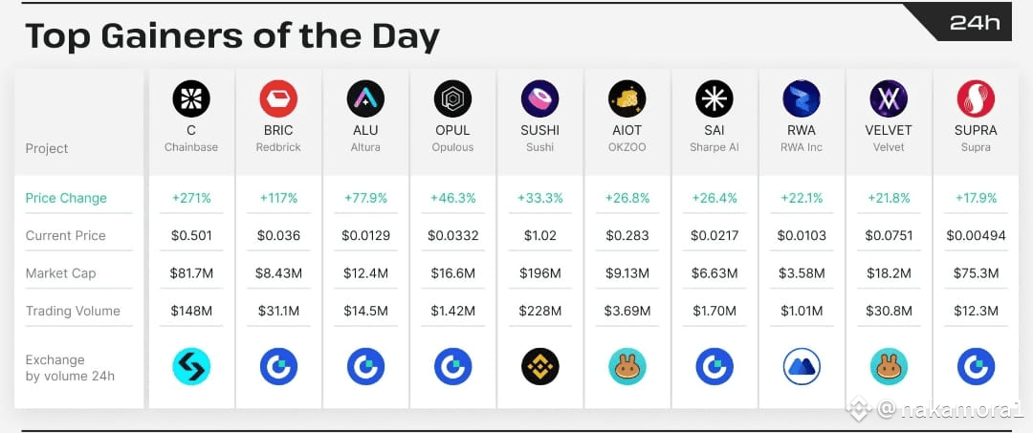Open the Sharpe AI SAI logo
The height and width of the screenshot is (433, 1033).
pyautogui.click(x=714, y=98)
